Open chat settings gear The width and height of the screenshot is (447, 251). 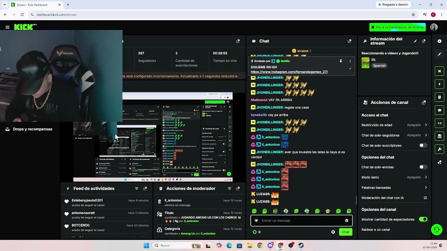click(333, 232)
